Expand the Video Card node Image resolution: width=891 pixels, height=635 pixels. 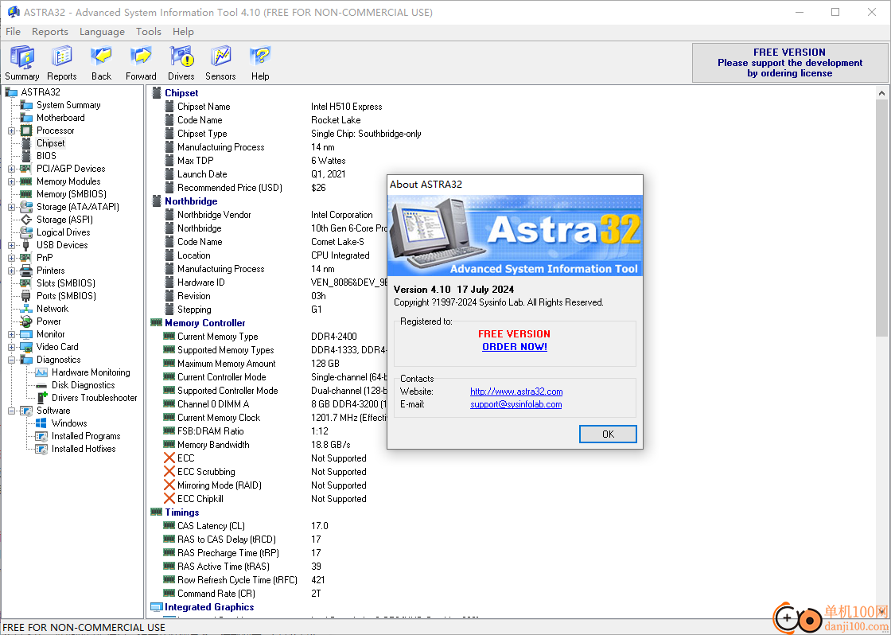click(11, 348)
